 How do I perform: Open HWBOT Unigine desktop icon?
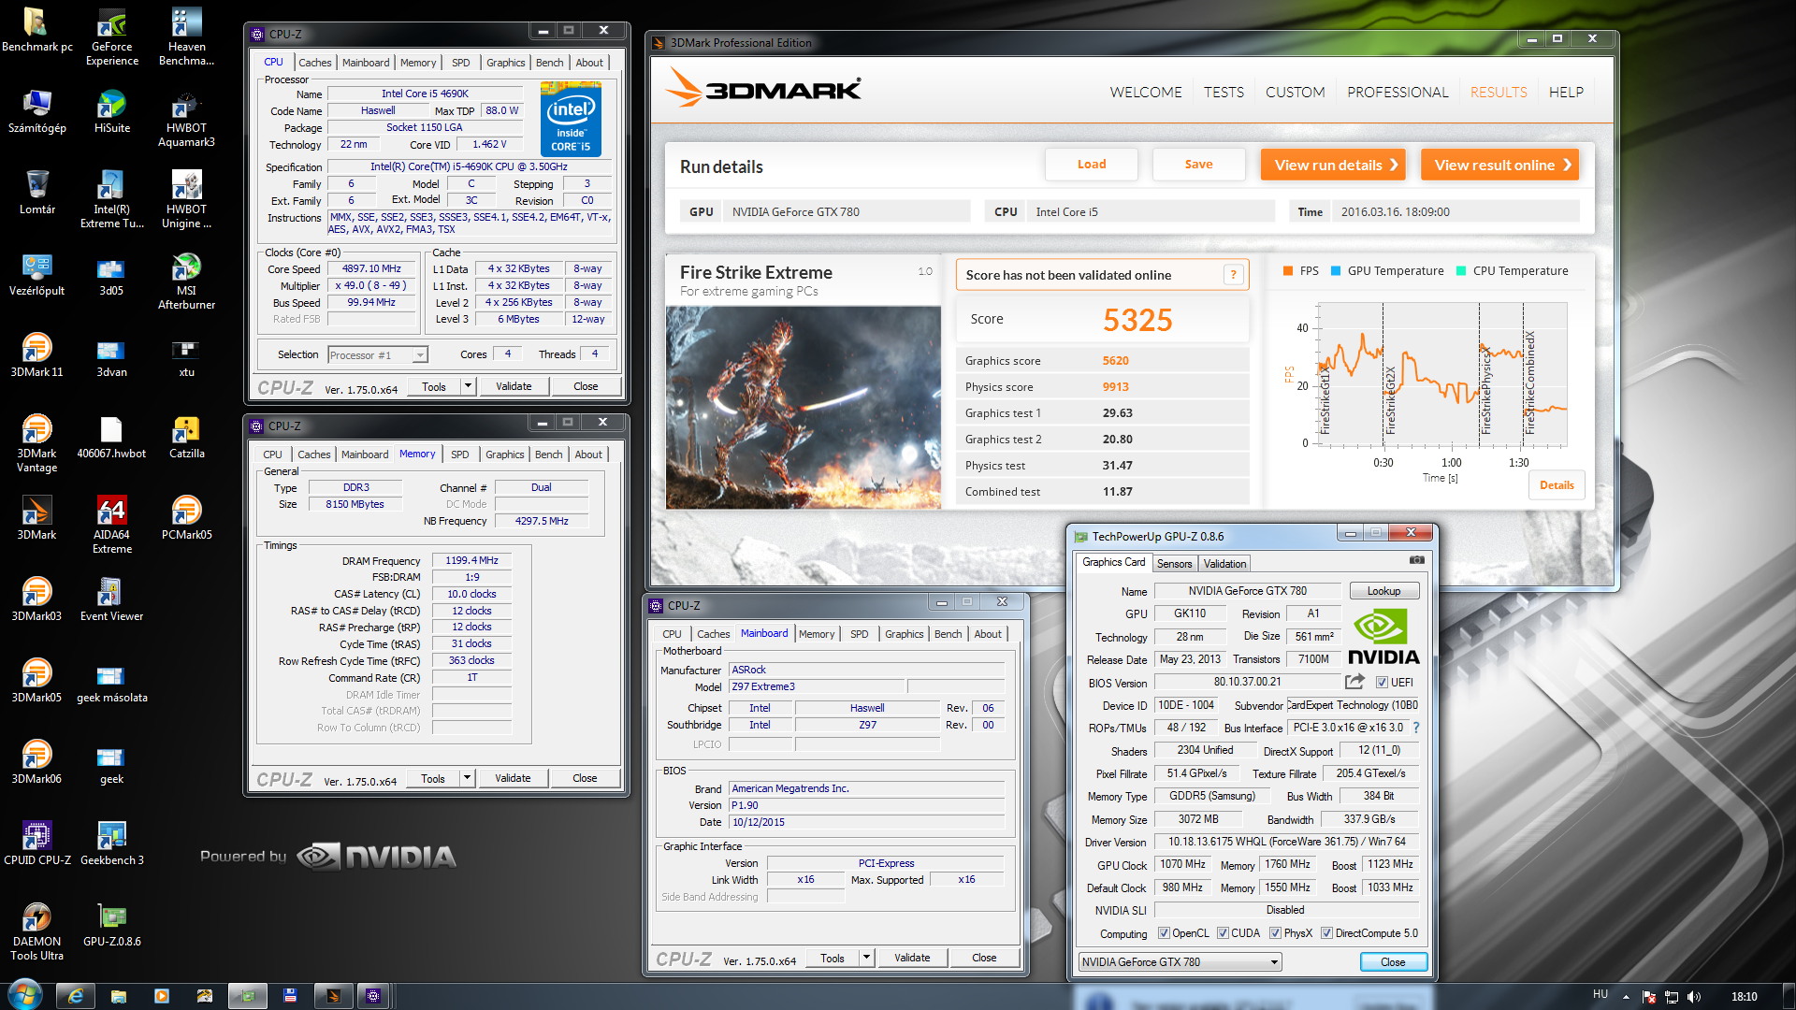tap(187, 200)
